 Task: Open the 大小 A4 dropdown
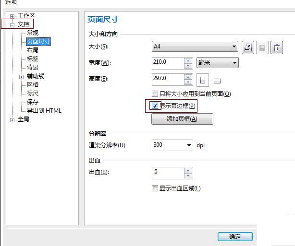[195, 47]
